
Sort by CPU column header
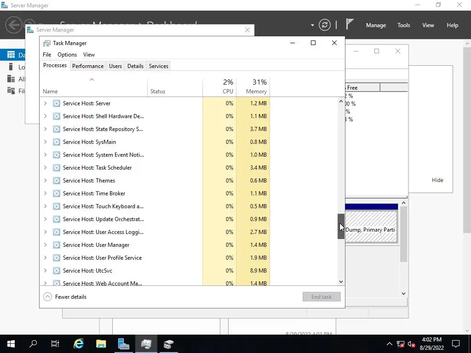point(219,87)
